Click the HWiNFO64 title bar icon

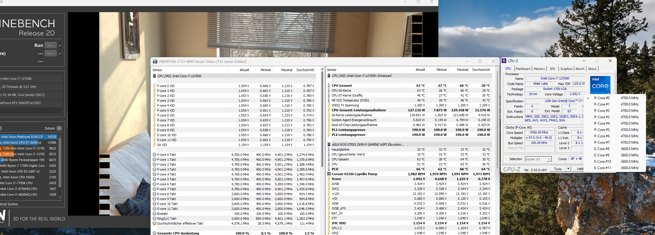(x=155, y=62)
